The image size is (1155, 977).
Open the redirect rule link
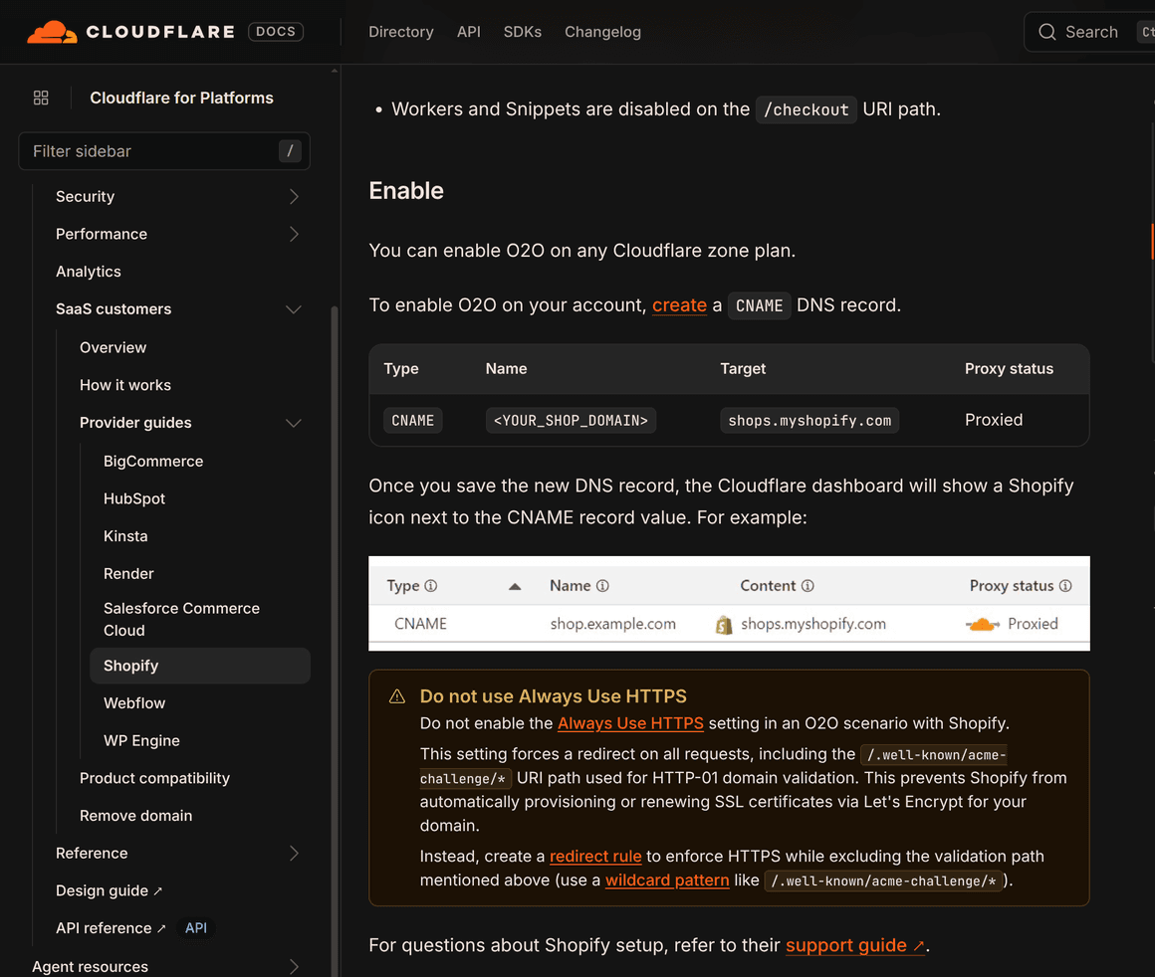595,857
